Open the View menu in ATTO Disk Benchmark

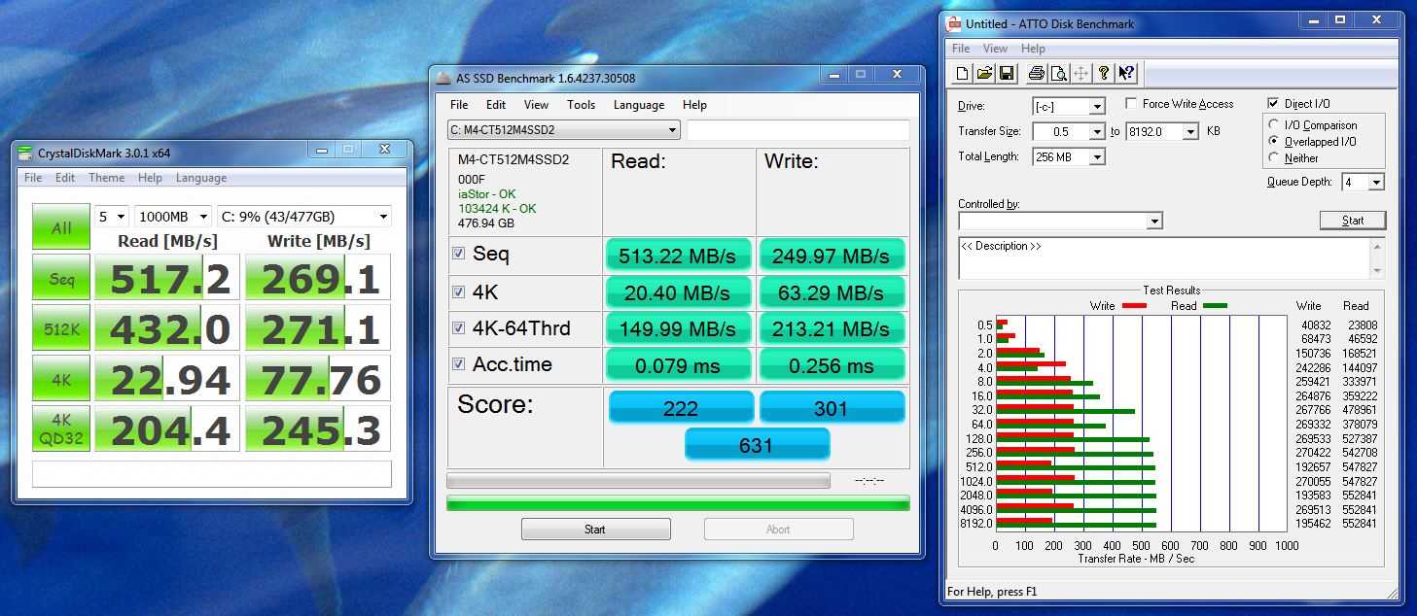pyautogui.click(x=995, y=49)
